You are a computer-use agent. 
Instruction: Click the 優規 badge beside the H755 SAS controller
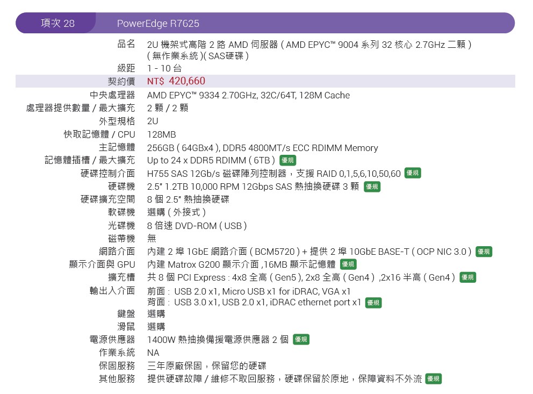(413, 173)
